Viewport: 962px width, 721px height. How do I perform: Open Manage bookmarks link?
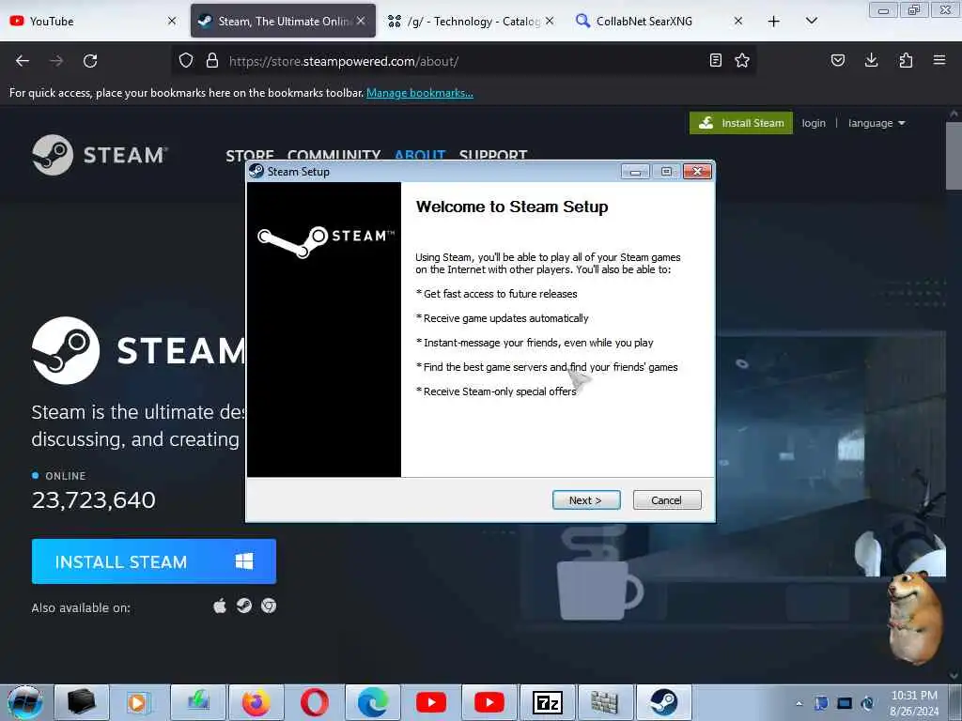420,93
